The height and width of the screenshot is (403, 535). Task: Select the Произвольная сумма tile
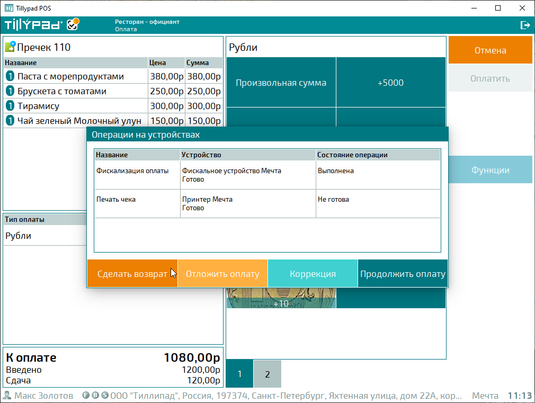point(281,83)
